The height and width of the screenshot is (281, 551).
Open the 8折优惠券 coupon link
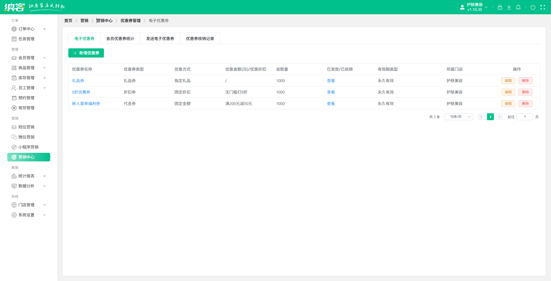[x=81, y=92]
